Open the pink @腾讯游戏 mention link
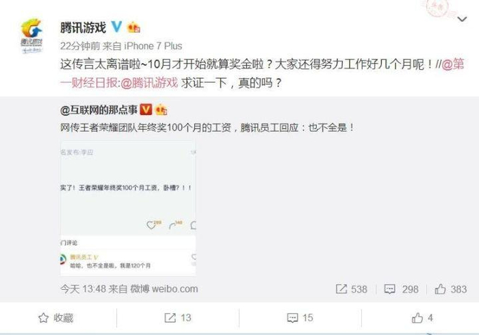The image size is (479, 335). [x=149, y=83]
